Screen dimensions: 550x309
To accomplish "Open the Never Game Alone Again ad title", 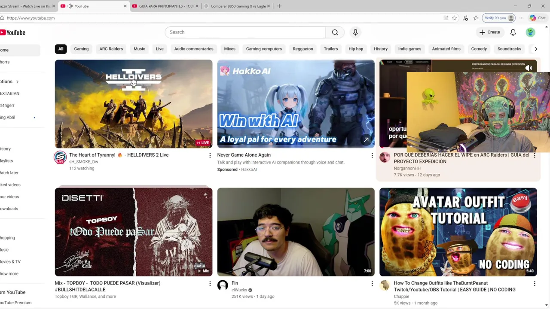I will point(244,155).
